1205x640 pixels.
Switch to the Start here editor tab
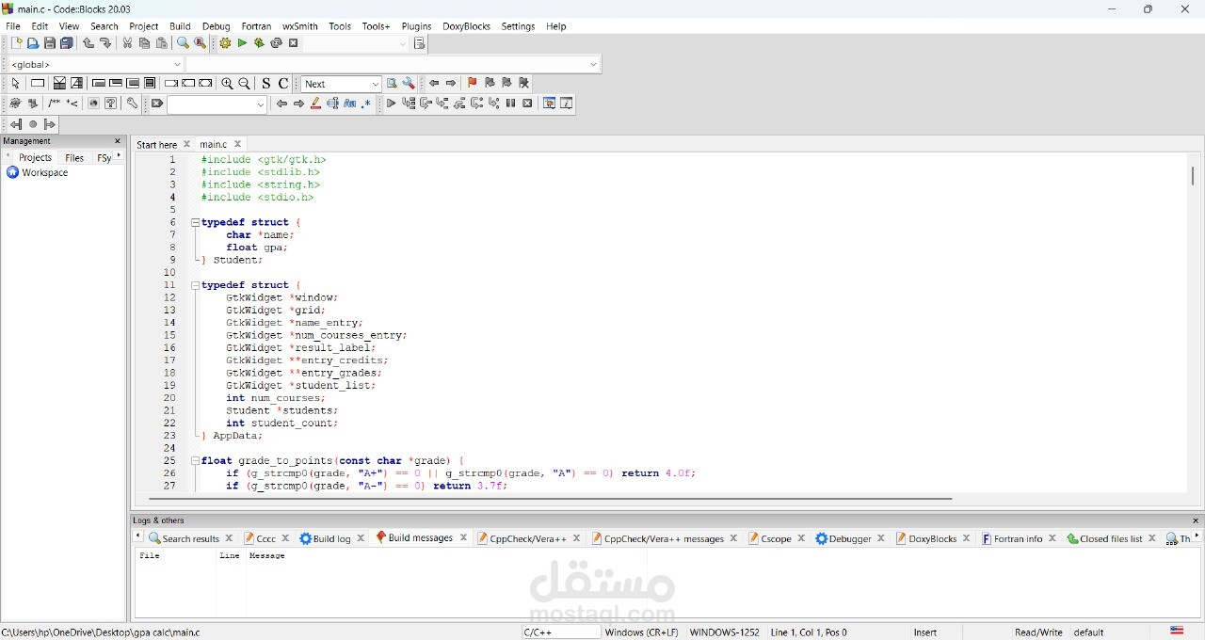click(x=156, y=145)
